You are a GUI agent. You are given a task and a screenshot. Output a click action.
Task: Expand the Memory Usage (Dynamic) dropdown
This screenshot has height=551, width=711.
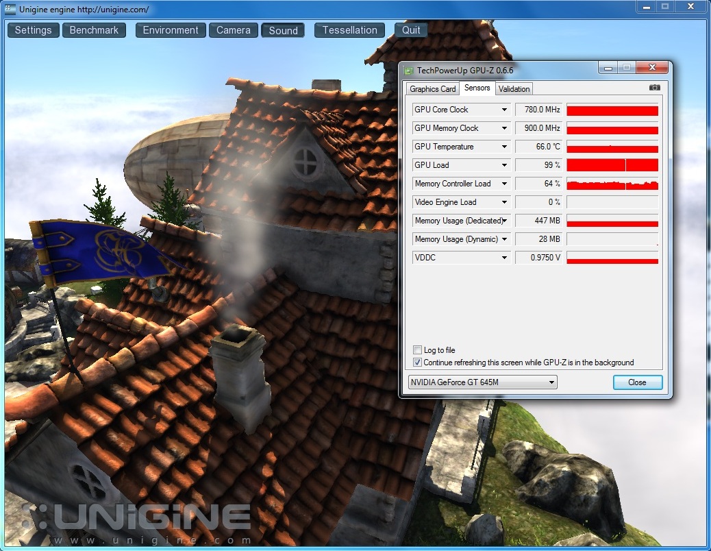(x=504, y=239)
